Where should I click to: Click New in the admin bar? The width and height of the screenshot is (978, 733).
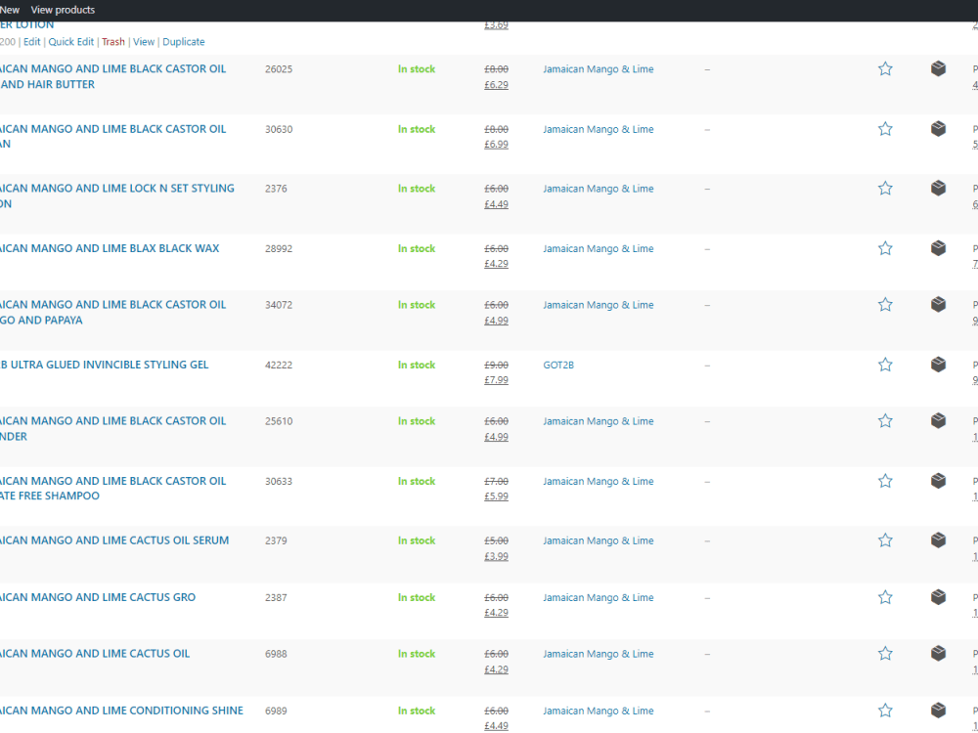[x=10, y=10]
